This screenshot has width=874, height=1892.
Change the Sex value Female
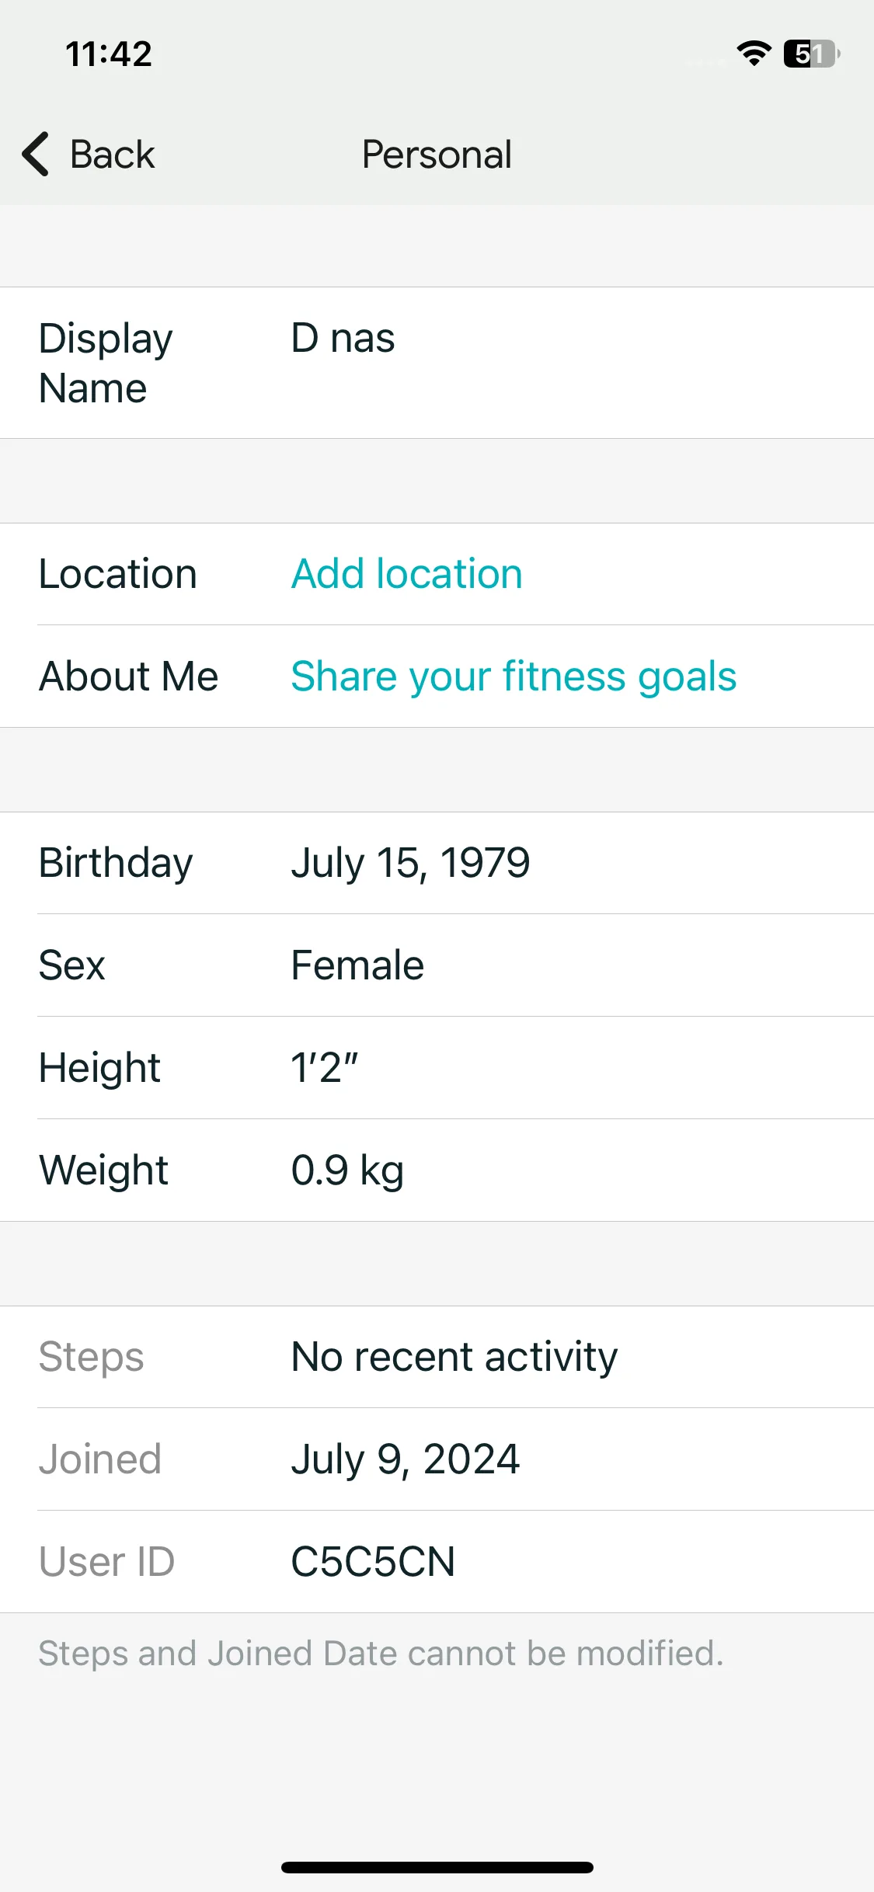coord(357,965)
